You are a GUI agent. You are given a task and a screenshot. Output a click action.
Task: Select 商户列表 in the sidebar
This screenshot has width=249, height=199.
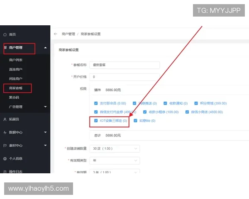[x=16, y=60]
